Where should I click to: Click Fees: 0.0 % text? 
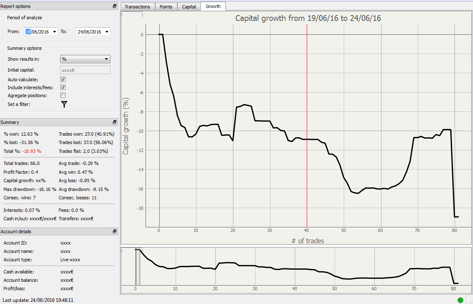71,210
